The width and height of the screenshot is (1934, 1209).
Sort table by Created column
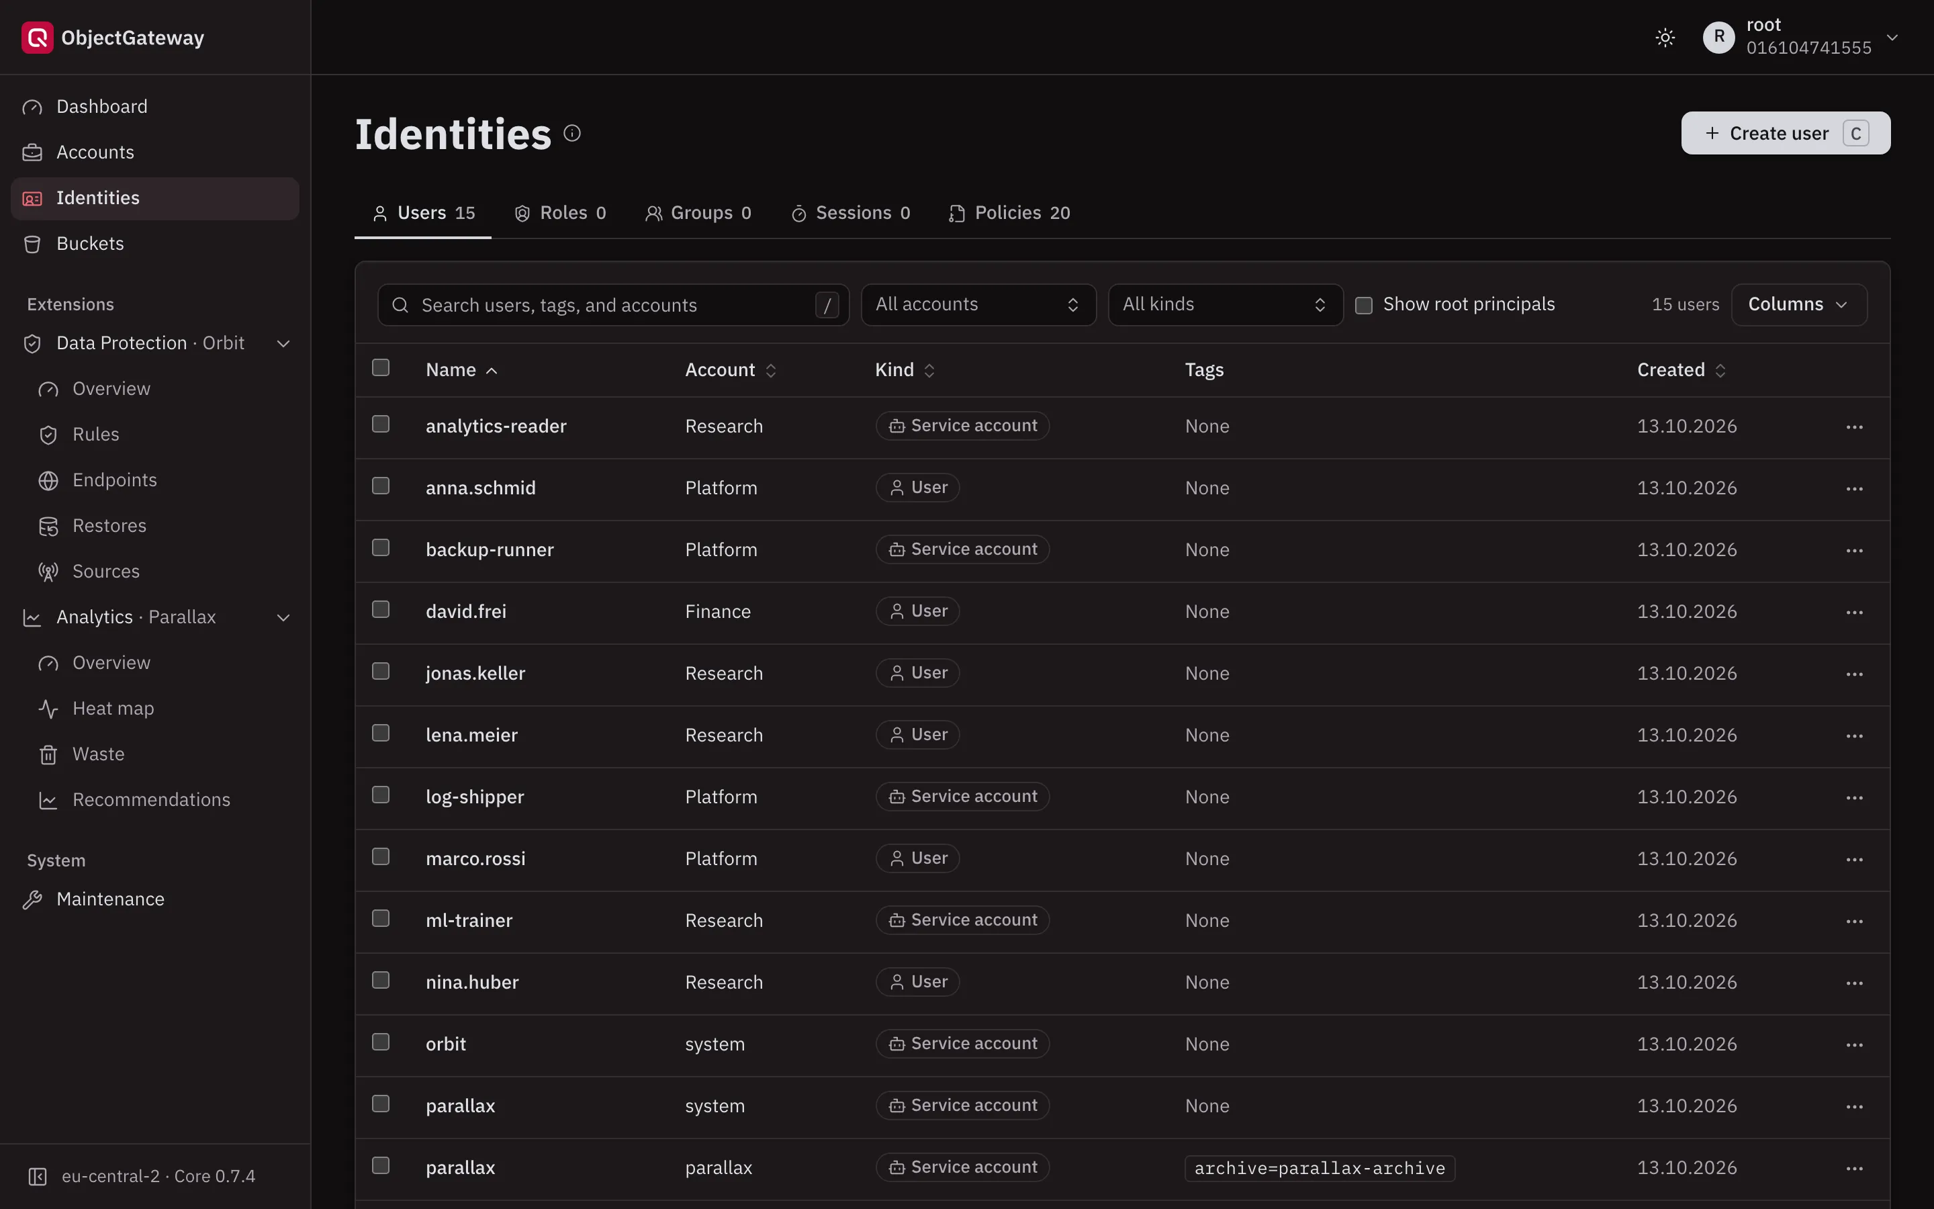[x=1682, y=370]
